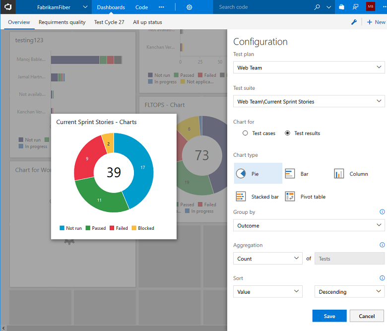This screenshot has width=387, height=331.
Task: Choose the Stacked bar chart type
Action: pyautogui.click(x=258, y=197)
